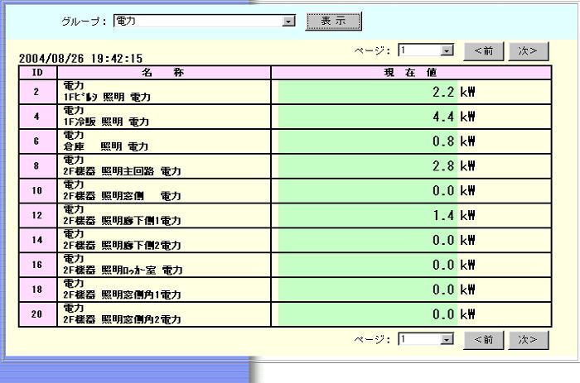Click the 0.0 kW value in row ID 14
This screenshot has width=580, height=383.
453,241
